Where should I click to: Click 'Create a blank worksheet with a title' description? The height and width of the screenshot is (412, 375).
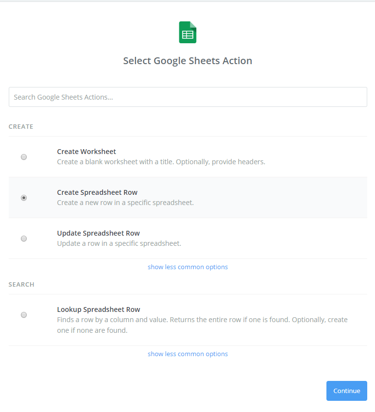tap(161, 162)
